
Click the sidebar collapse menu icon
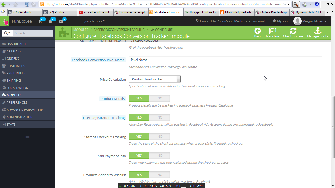pyautogui.click(x=27, y=136)
